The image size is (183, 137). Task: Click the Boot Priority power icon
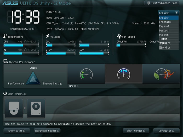(x=5, y=93)
